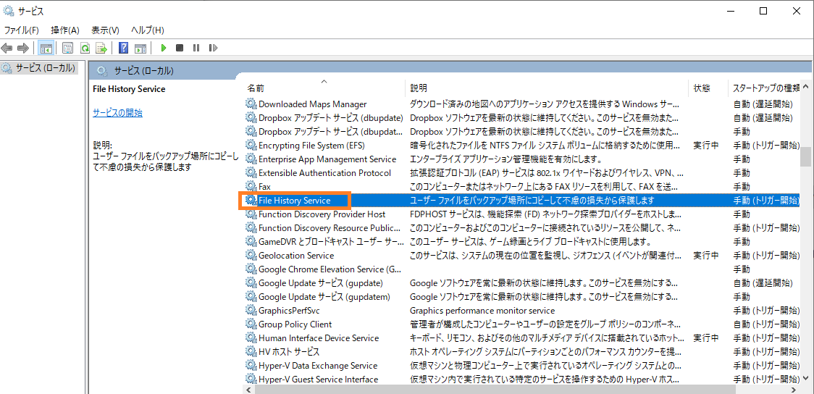Click the vertical scrollbar up arrow
The height and width of the screenshot is (394, 814).
(807, 86)
